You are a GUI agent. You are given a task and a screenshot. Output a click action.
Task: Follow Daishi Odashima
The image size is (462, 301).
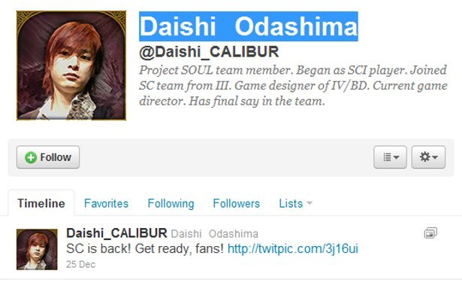[48, 157]
